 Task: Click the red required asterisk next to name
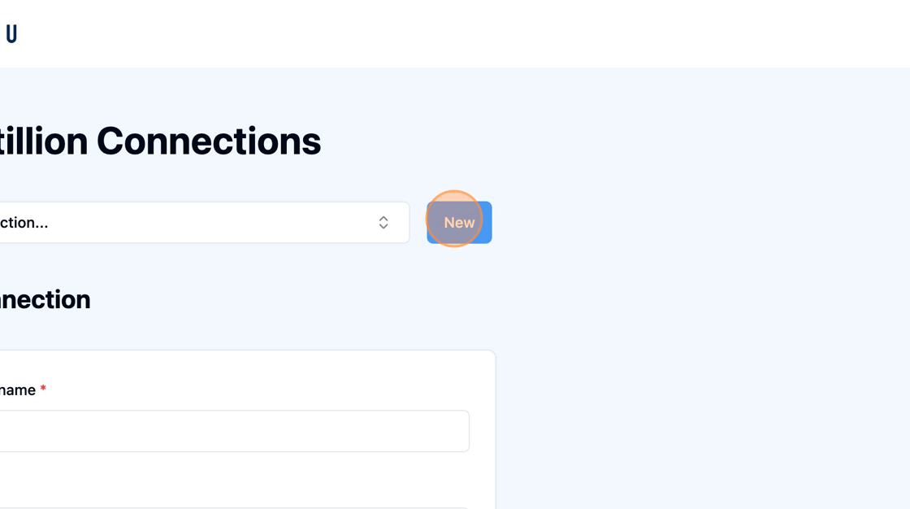click(43, 388)
